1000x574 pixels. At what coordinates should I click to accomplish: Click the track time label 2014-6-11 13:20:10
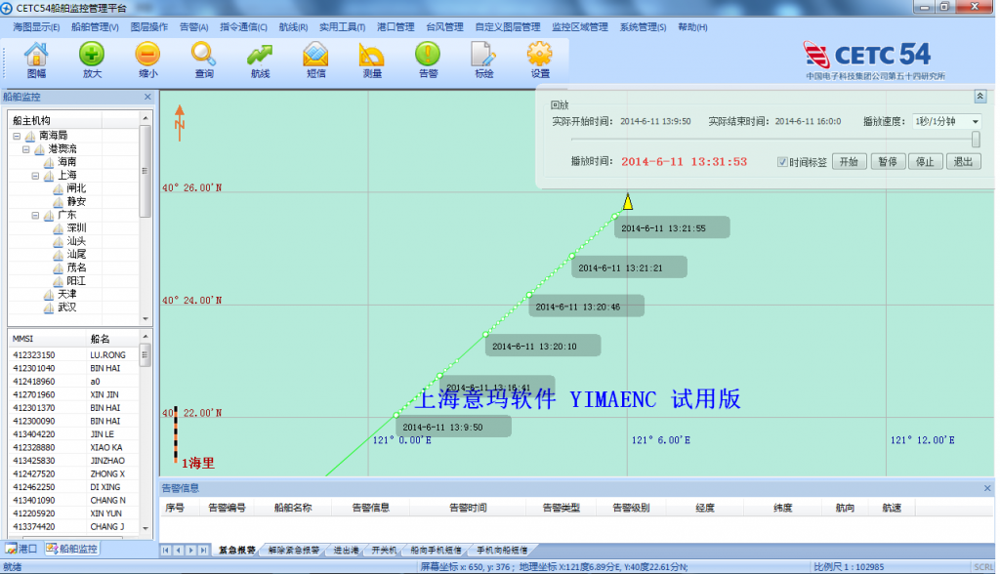click(x=543, y=347)
